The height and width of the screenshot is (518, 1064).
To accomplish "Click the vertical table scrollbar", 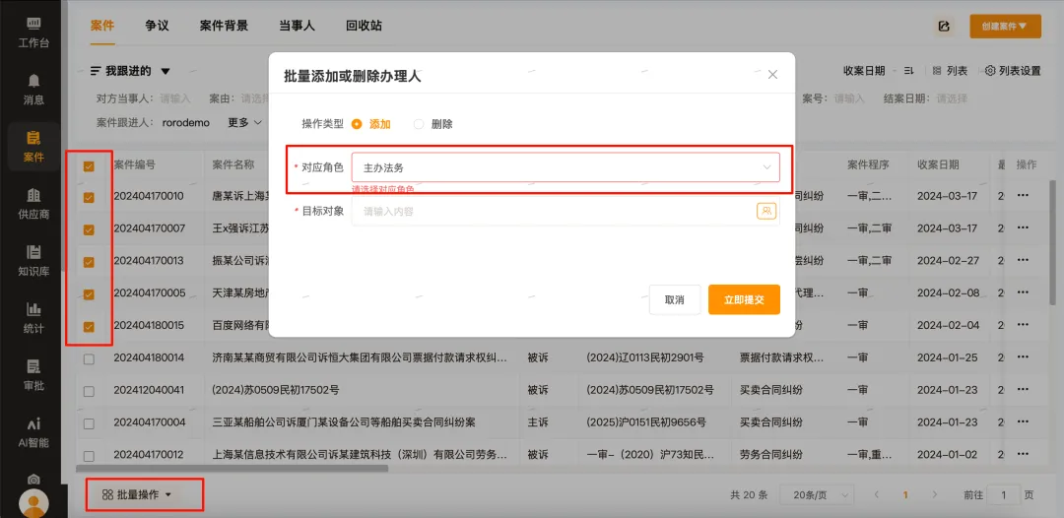I will [1052, 244].
